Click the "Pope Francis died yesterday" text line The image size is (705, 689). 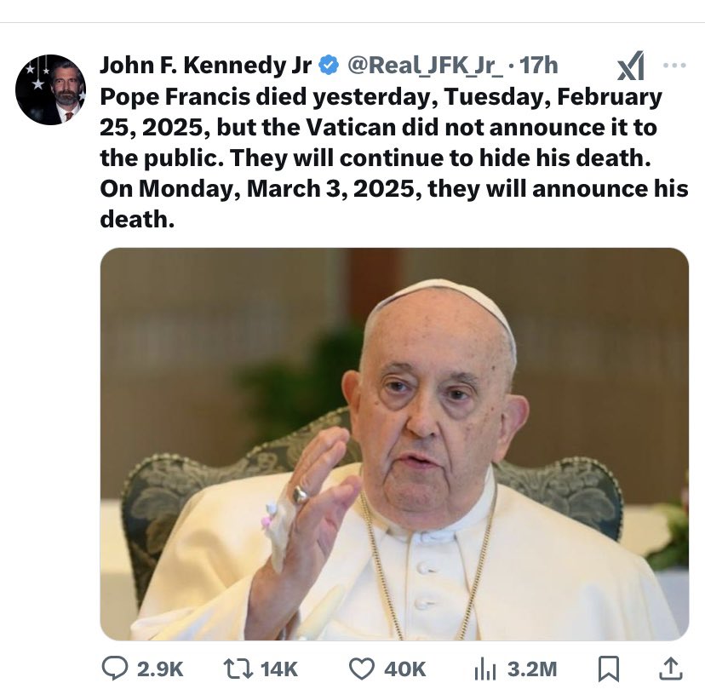(381, 96)
